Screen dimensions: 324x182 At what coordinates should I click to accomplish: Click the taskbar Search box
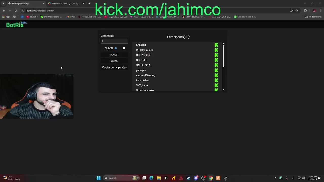pyautogui.click(x=121, y=178)
